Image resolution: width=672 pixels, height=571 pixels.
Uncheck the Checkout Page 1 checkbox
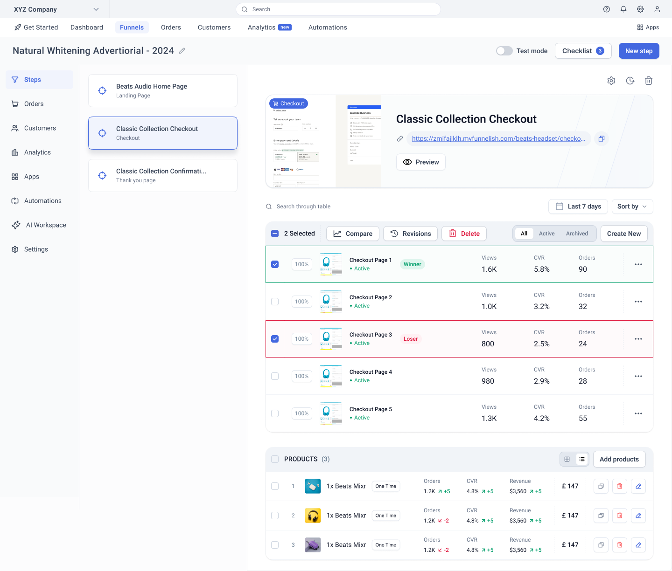tap(275, 264)
